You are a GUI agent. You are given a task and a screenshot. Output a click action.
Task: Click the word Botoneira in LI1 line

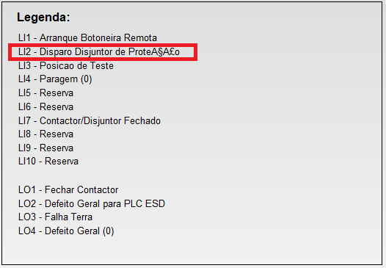(101, 37)
